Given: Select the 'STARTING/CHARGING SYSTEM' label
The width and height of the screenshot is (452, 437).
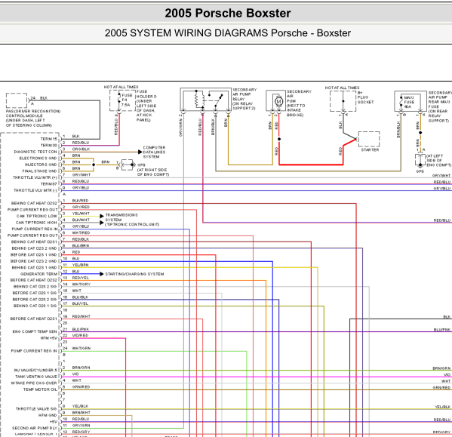Looking at the screenshot, I should [134, 274].
